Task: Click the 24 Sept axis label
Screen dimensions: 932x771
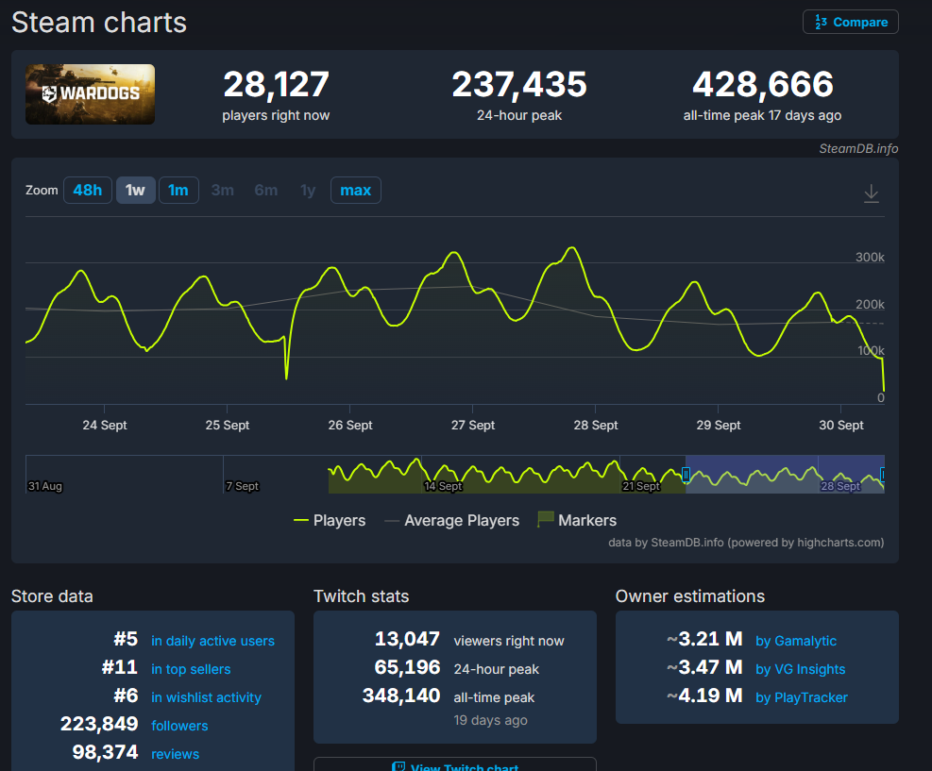Action: tap(105, 426)
